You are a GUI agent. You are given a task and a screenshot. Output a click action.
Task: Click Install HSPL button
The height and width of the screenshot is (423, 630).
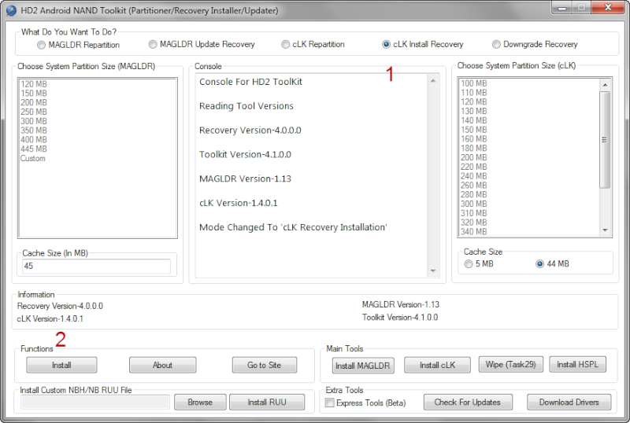coord(577,364)
